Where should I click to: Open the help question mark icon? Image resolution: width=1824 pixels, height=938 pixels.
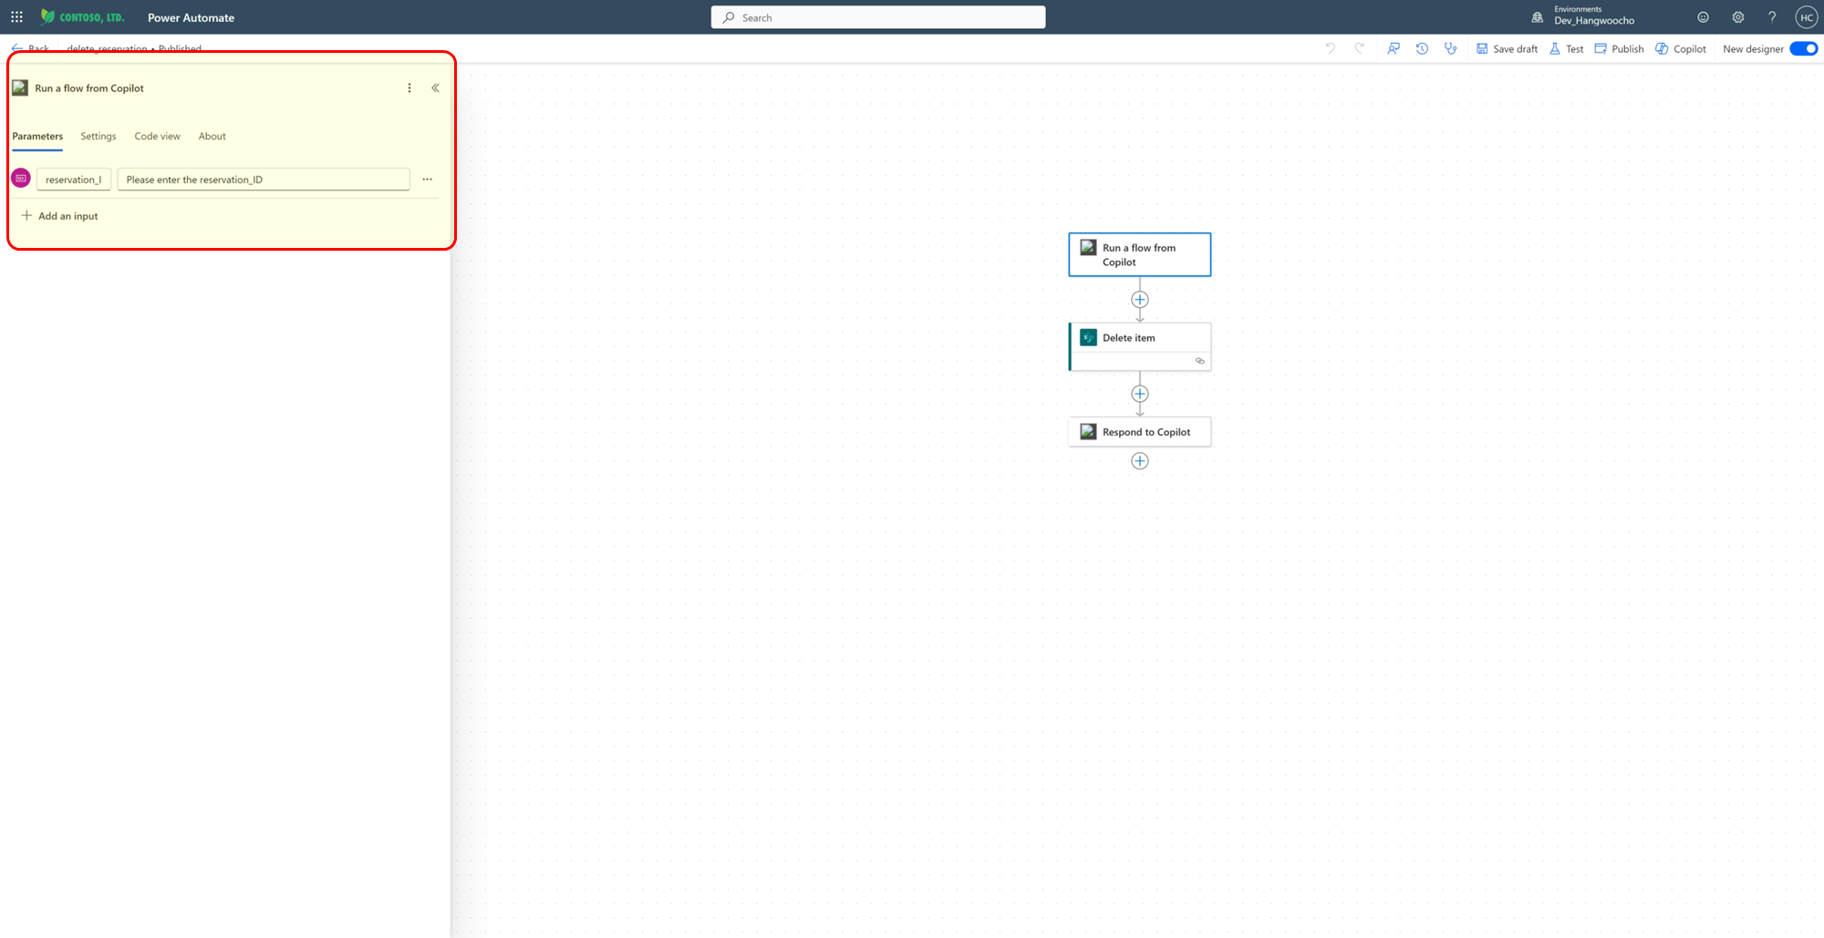1772,17
